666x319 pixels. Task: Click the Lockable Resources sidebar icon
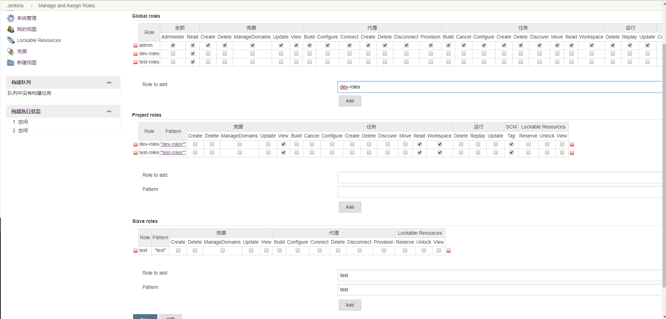[11, 40]
